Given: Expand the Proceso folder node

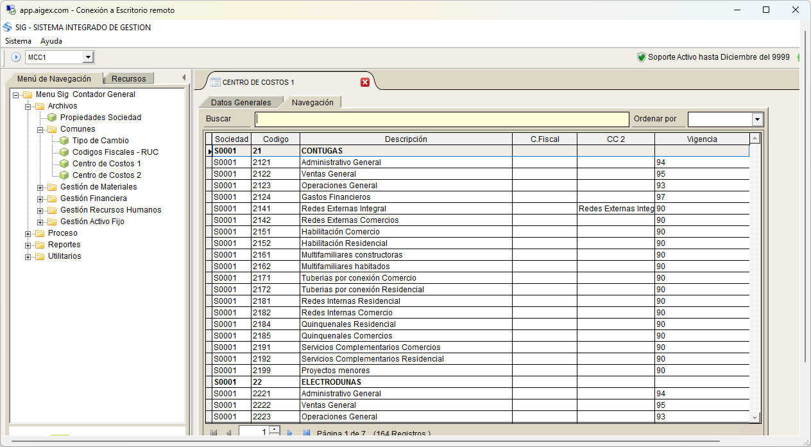Looking at the screenshot, I should coord(28,233).
